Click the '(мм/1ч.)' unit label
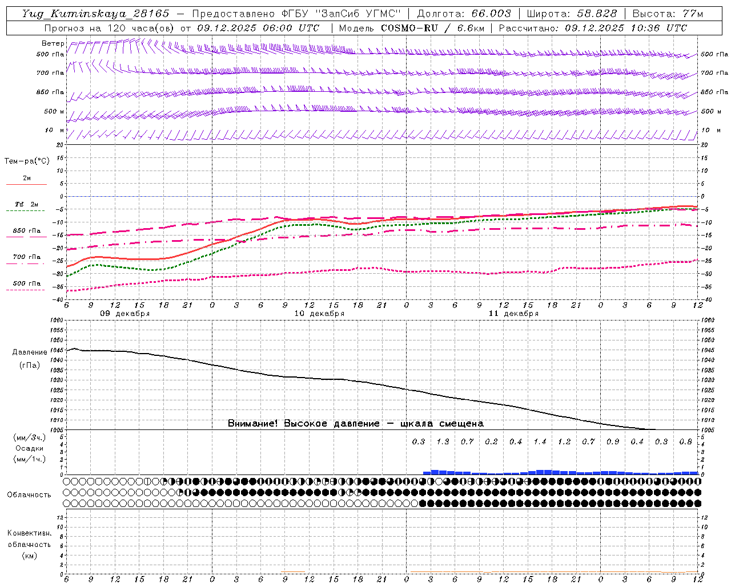 [30, 459]
